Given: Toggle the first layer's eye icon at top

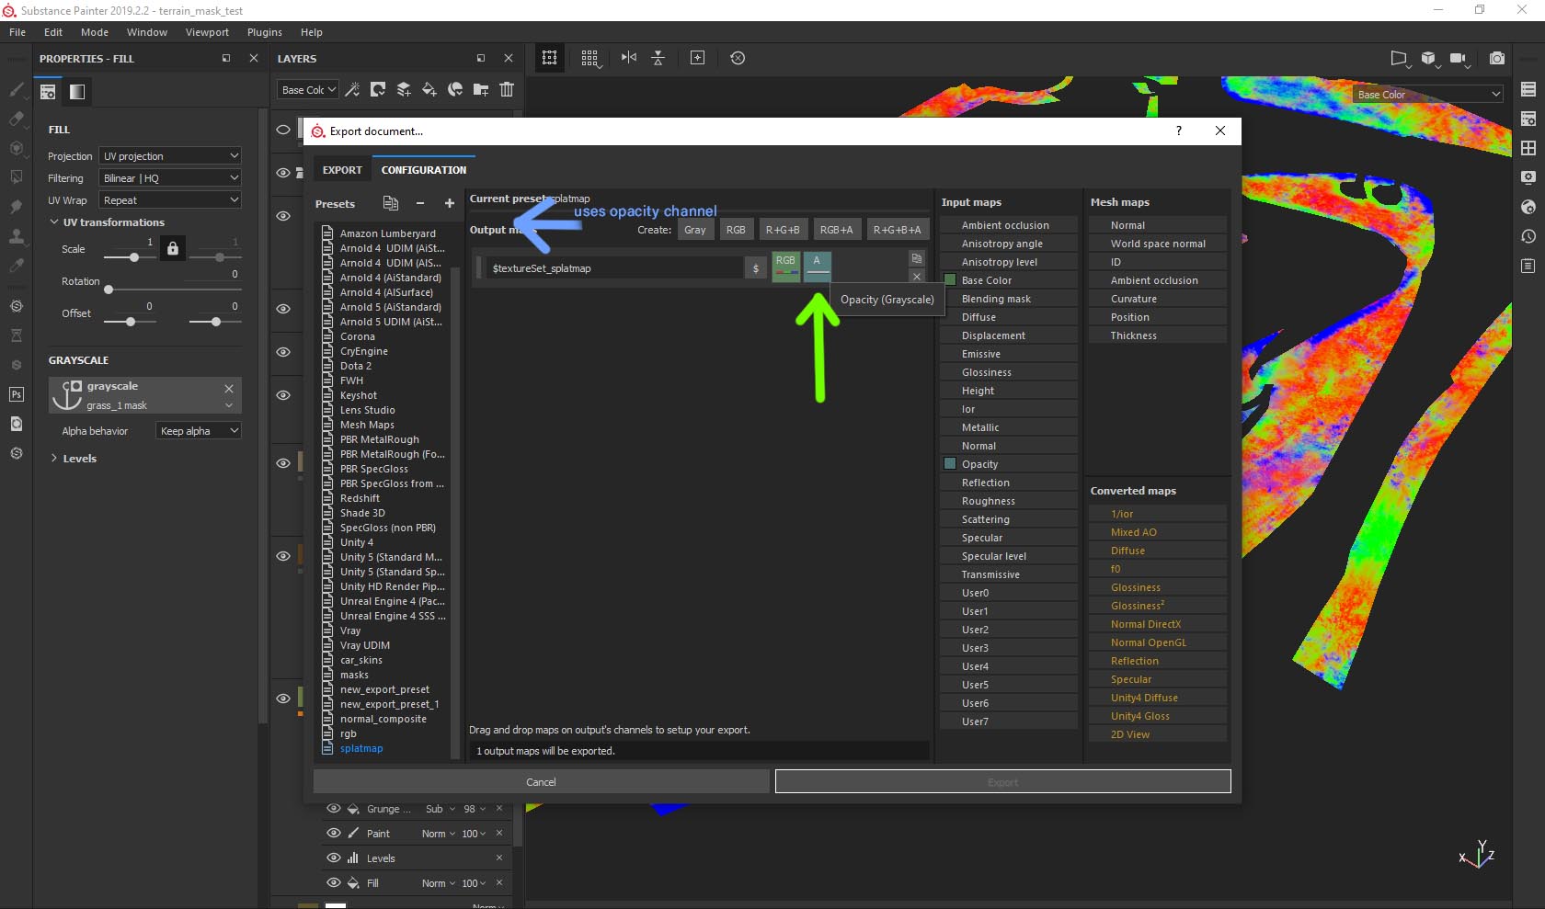Looking at the screenshot, I should [x=283, y=130].
